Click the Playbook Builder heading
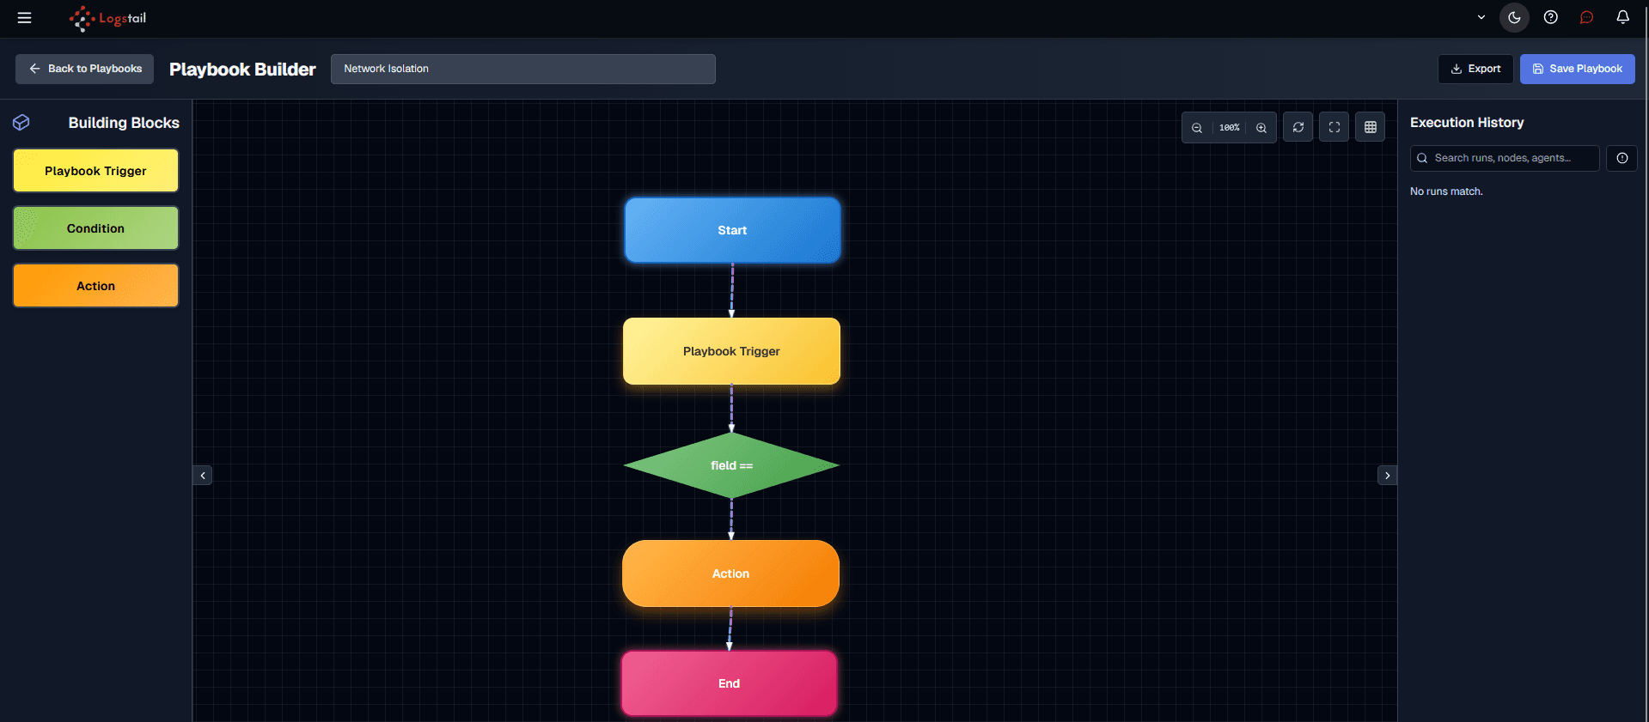 click(242, 70)
